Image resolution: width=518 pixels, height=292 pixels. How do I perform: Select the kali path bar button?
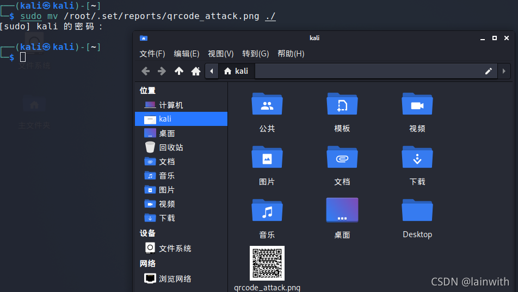(236, 71)
